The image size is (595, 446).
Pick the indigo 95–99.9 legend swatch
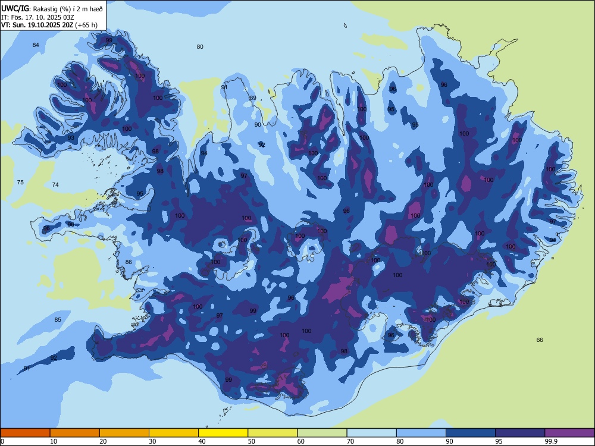pyautogui.click(x=520, y=433)
